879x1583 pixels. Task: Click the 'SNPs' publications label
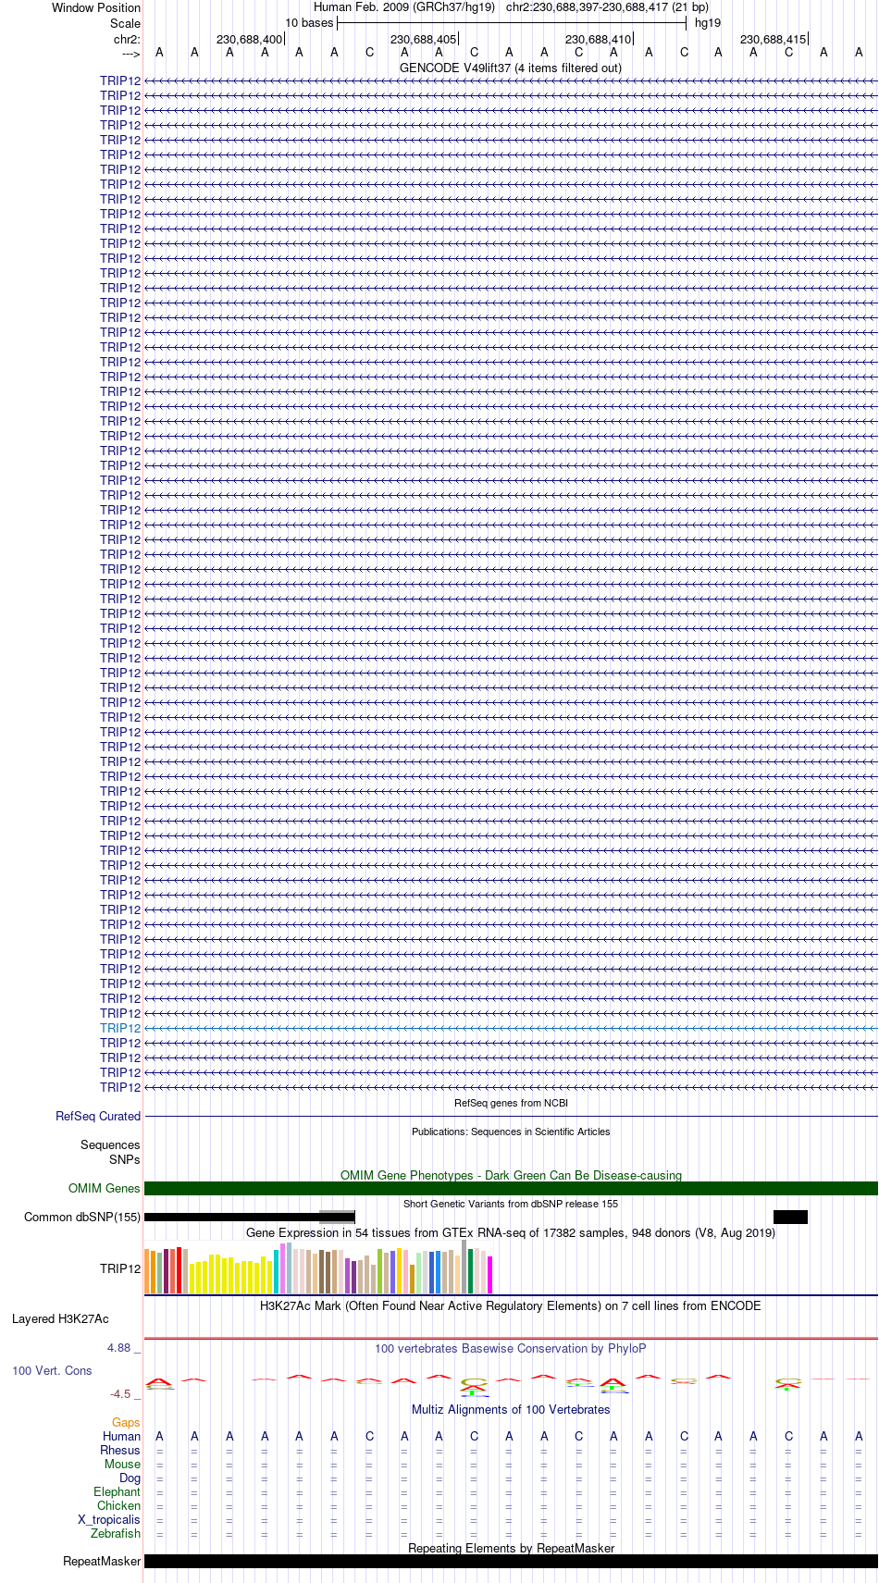(125, 1159)
